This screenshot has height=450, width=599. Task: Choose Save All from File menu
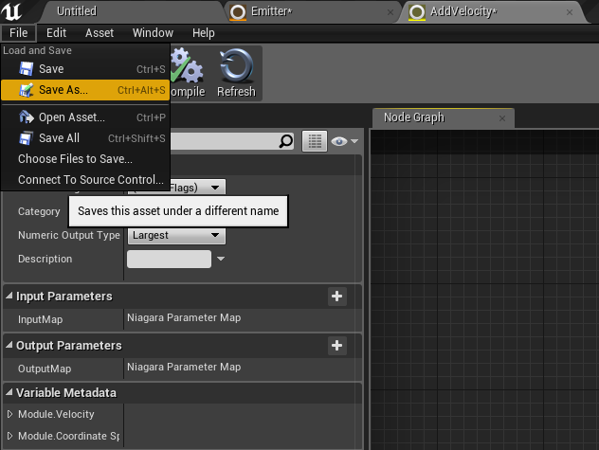click(85, 138)
